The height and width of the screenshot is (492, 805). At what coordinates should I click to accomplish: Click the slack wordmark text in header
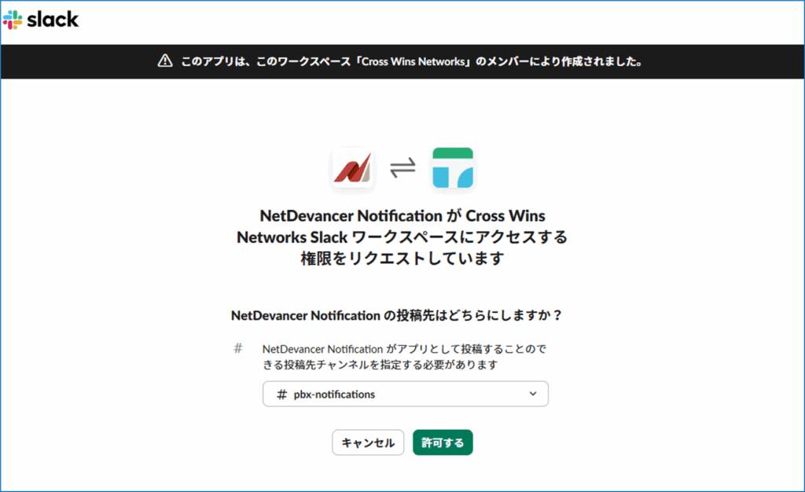coord(53,20)
